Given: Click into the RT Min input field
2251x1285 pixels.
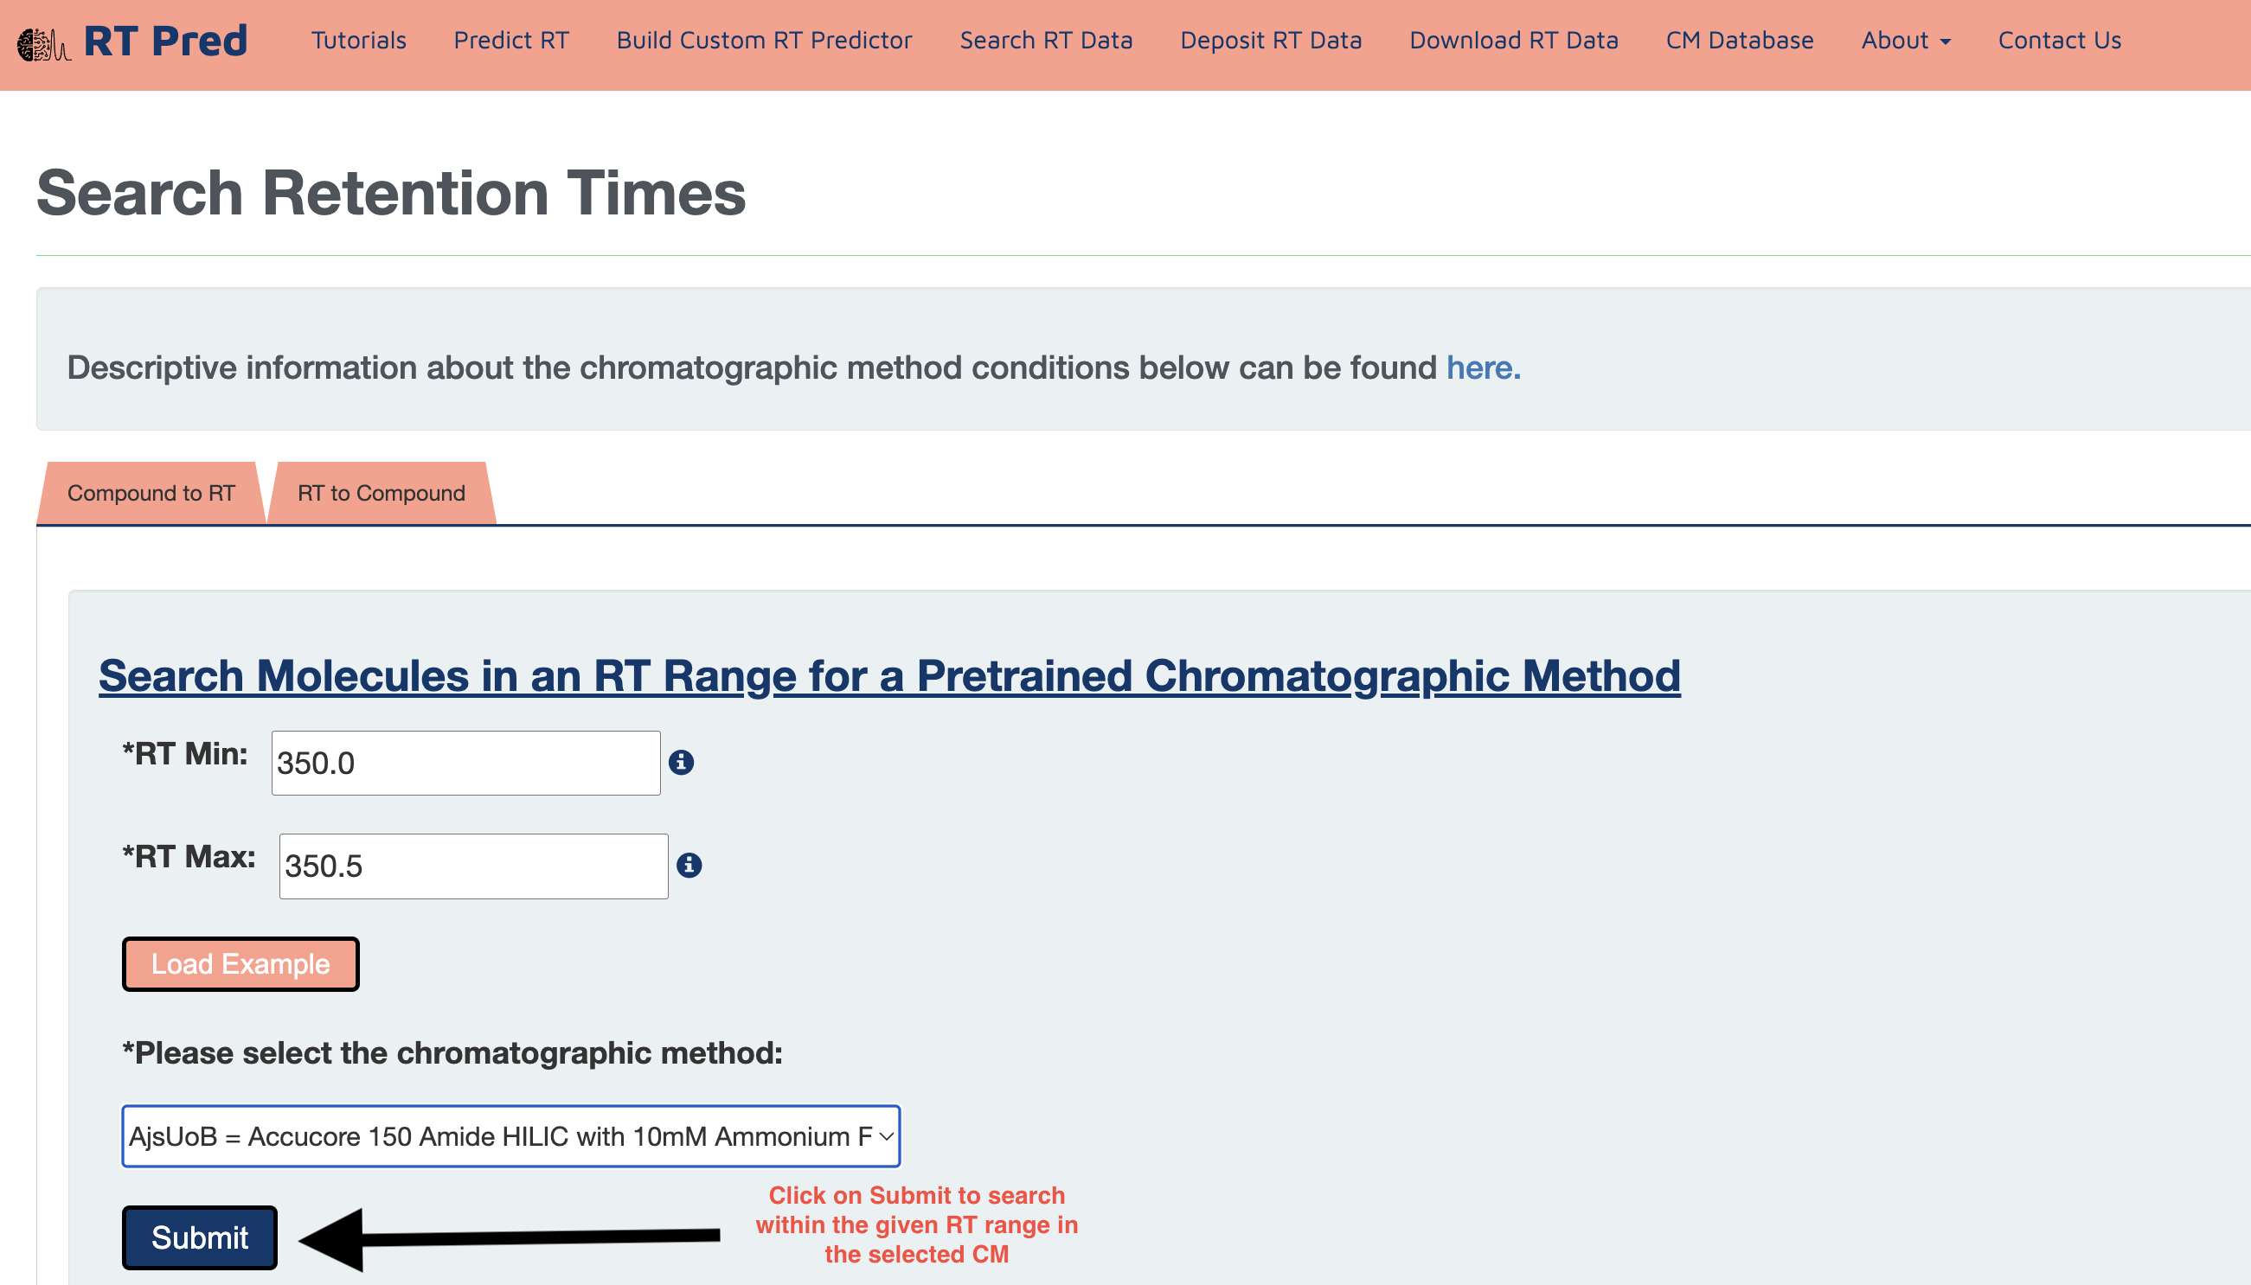Looking at the screenshot, I should (x=465, y=764).
